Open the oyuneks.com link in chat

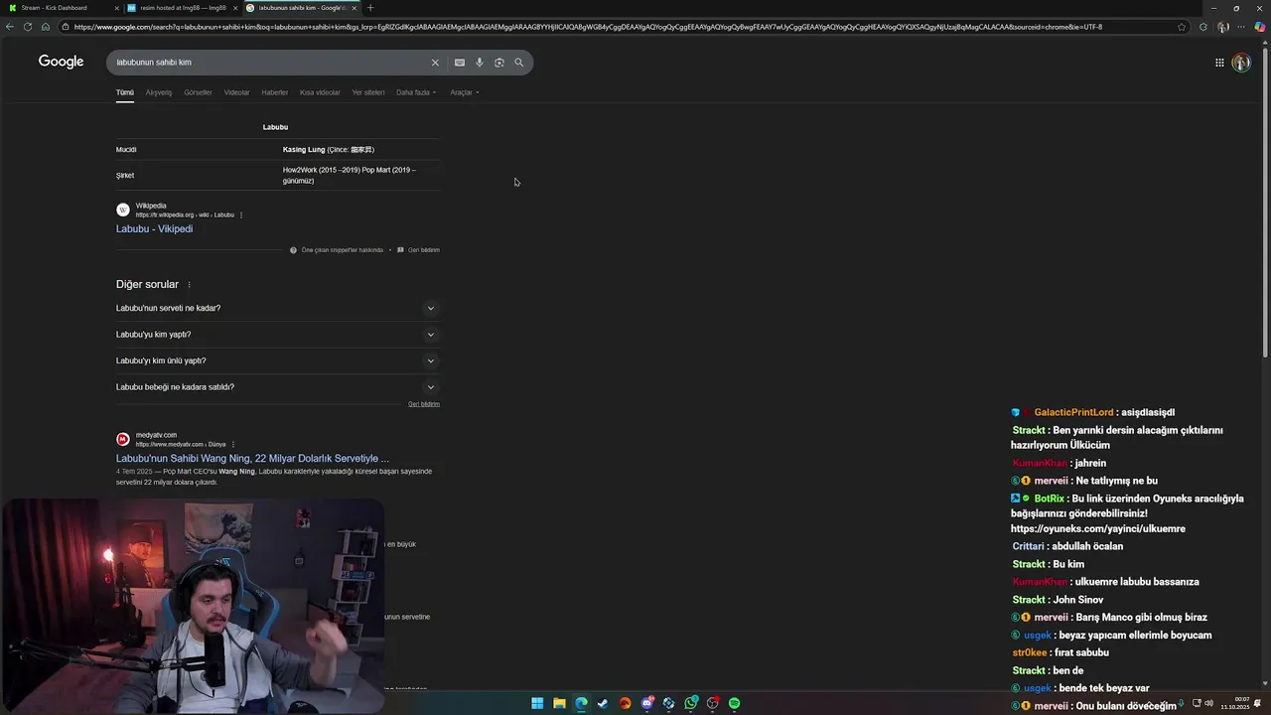(x=1098, y=529)
